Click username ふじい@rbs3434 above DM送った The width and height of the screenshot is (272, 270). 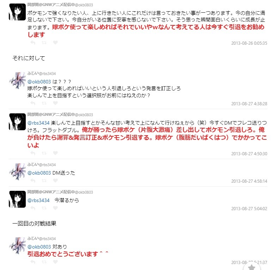[42, 165]
